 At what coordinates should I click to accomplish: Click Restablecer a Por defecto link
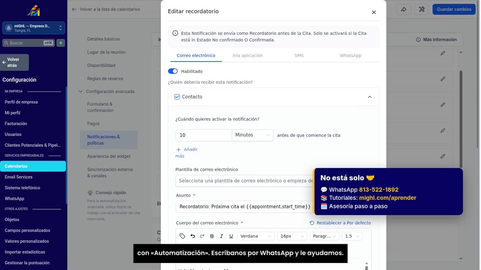pyautogui.click(x=344, y=223)
